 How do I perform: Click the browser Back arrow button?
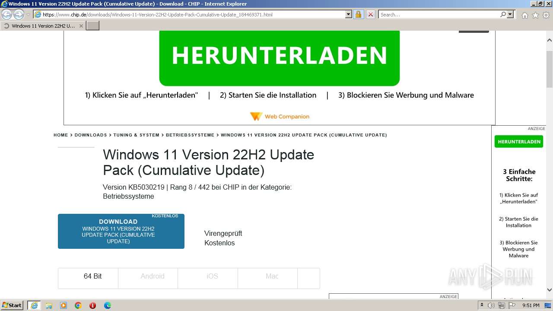pyautogui.click(x=6, y=14)
